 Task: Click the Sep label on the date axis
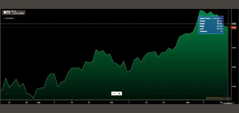click(x=39, y=102)
